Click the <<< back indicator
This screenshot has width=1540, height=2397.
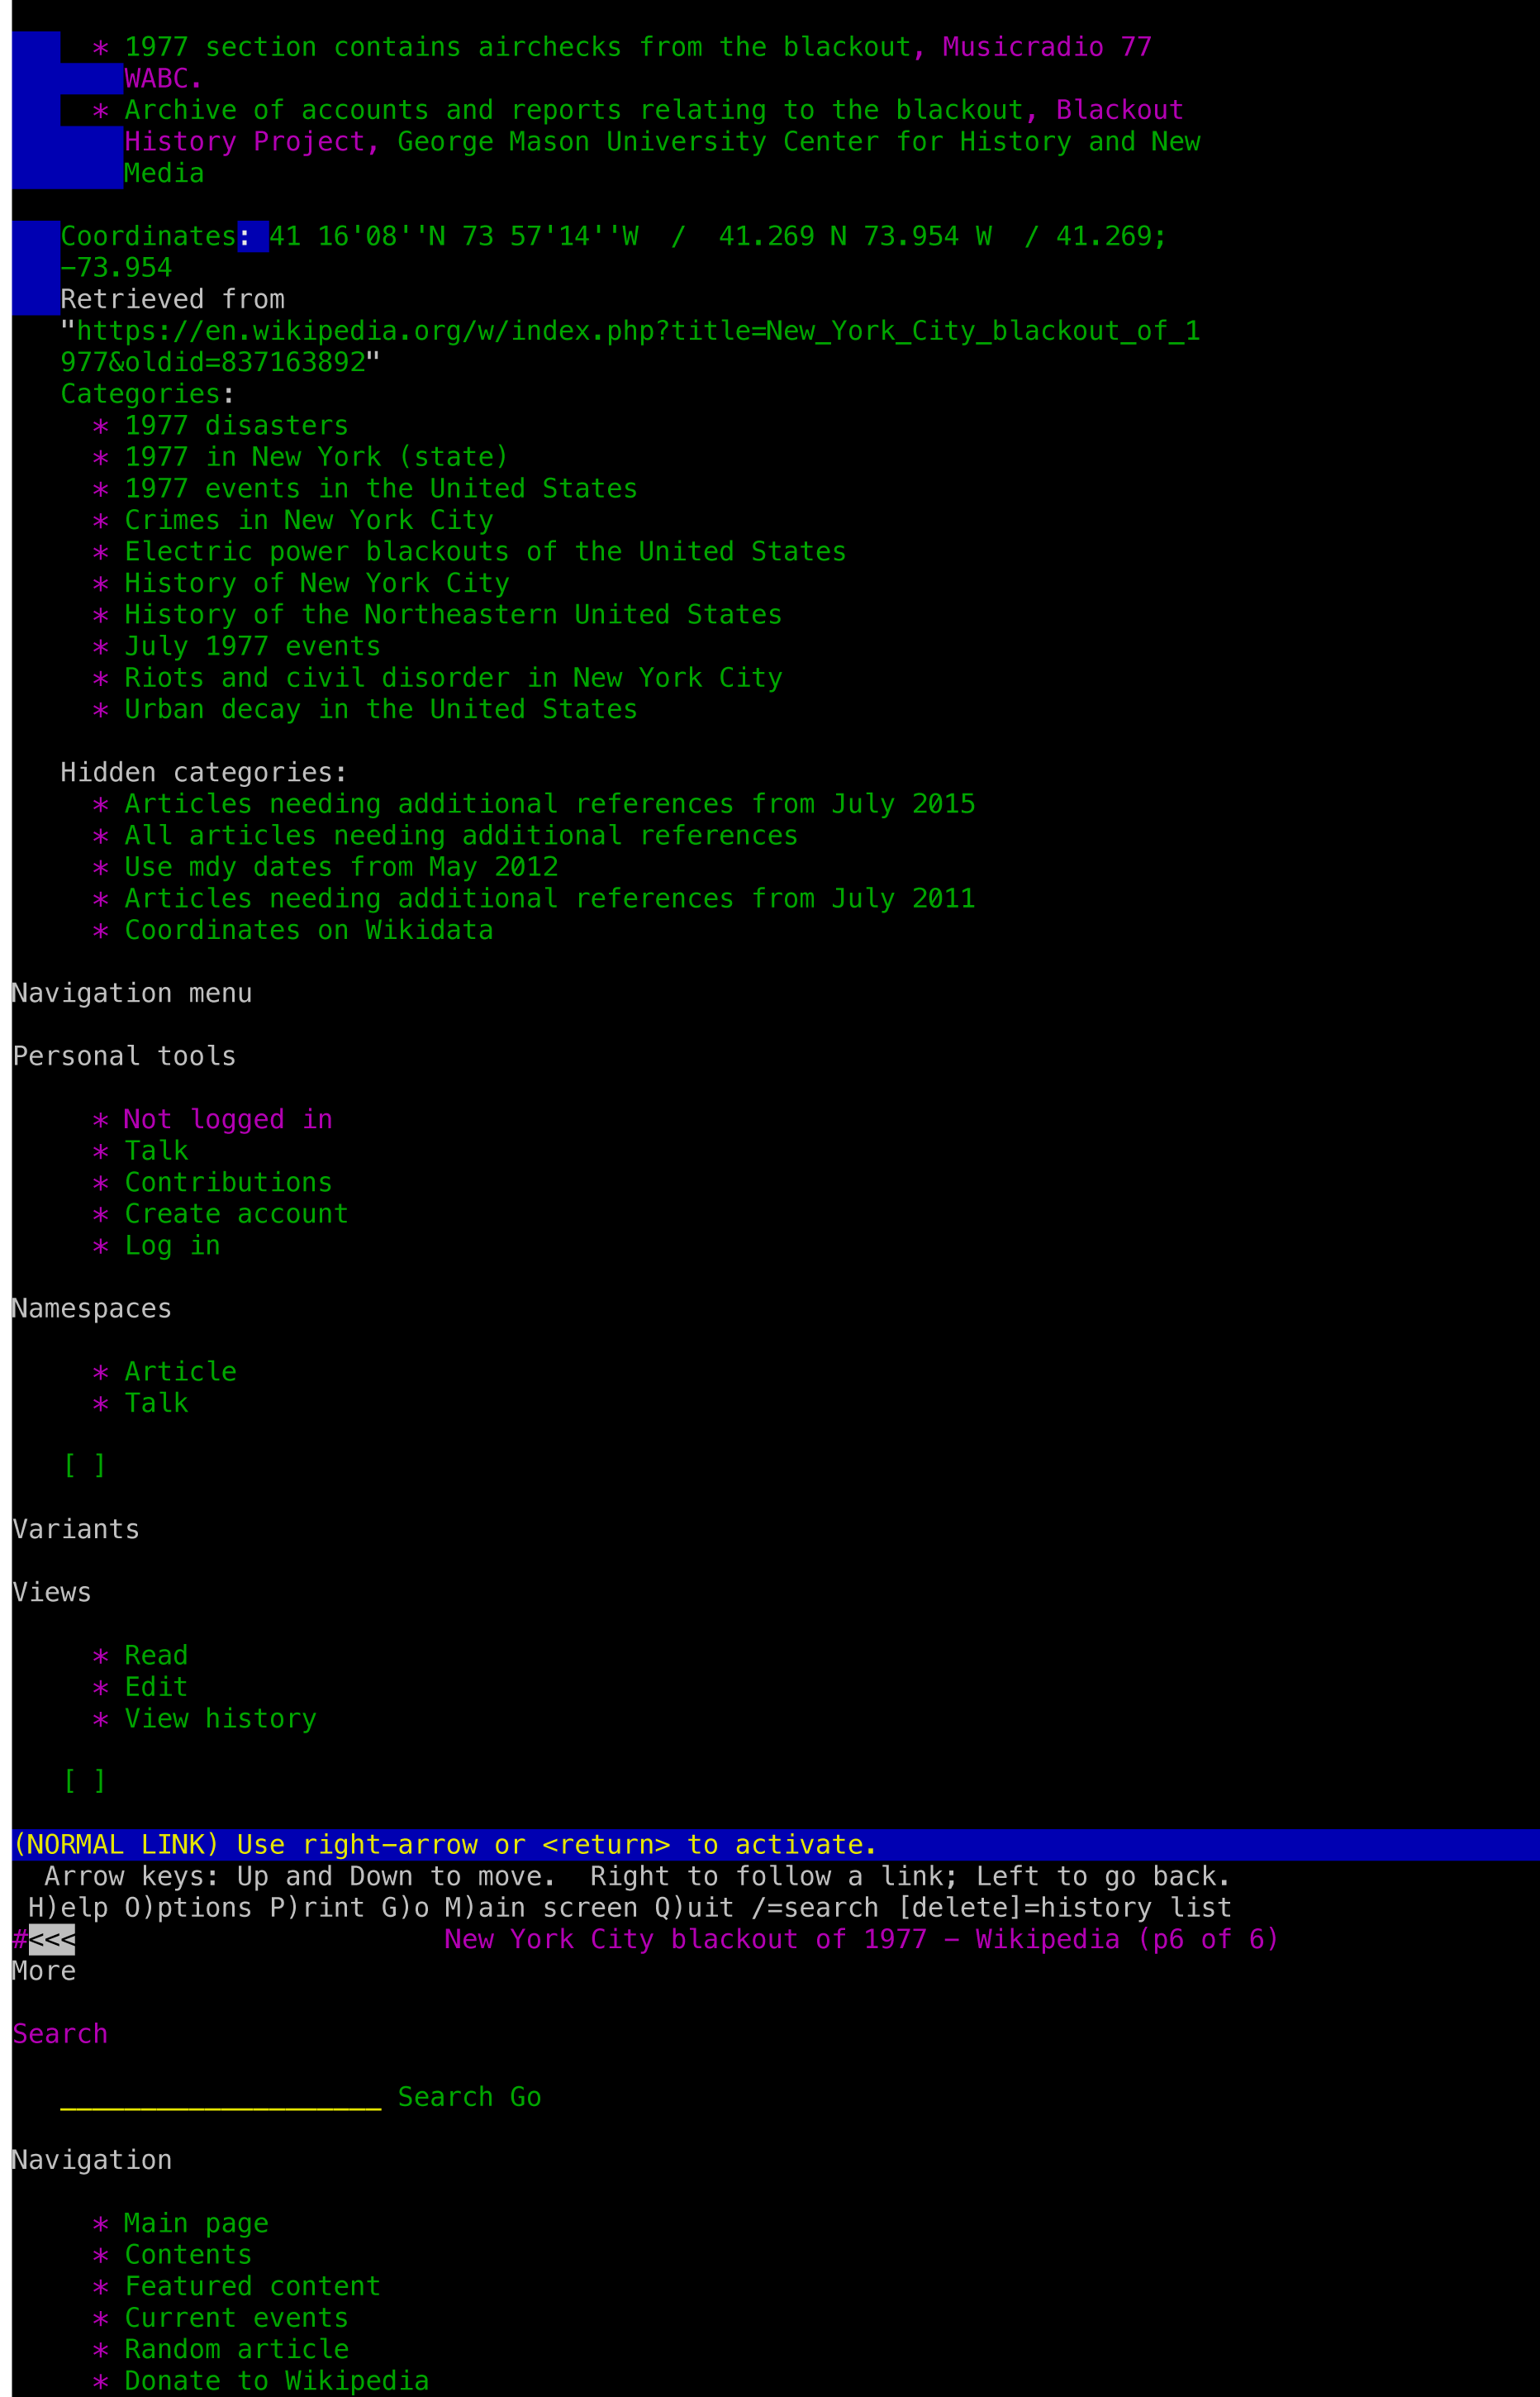point(51,1940)
